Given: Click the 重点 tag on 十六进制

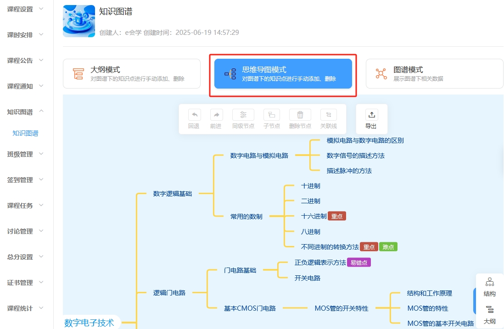Looking at the screenshot, I should (337, 216).
